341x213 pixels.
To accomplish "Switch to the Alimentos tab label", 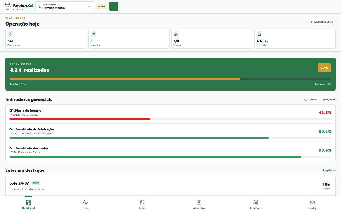I will [x=199, y=208].
